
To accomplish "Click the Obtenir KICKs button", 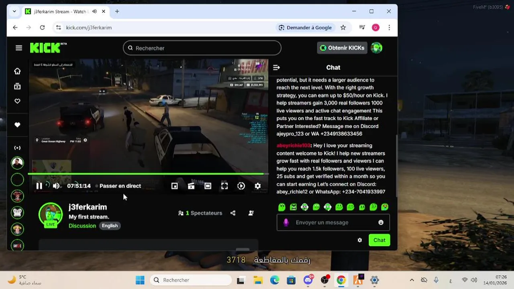I will coord(342,48).
